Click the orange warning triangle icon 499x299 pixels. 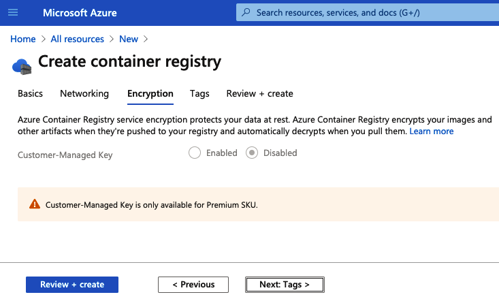tap(34, 204)
